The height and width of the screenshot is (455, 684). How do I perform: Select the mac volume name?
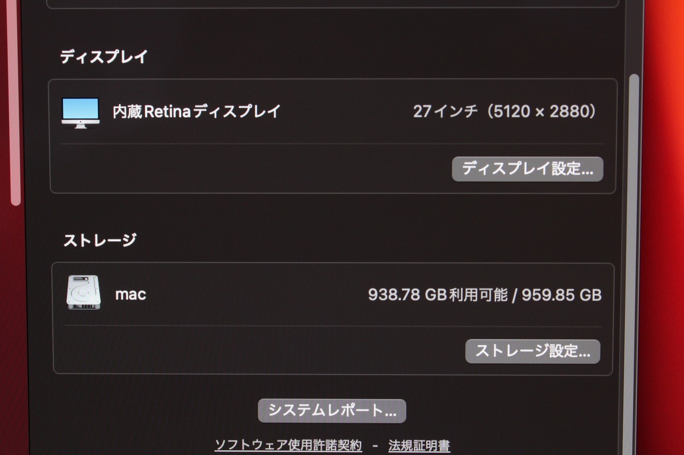(130, 294)
